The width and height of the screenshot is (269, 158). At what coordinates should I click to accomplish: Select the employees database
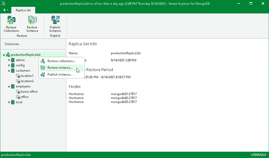coord(23,86)
